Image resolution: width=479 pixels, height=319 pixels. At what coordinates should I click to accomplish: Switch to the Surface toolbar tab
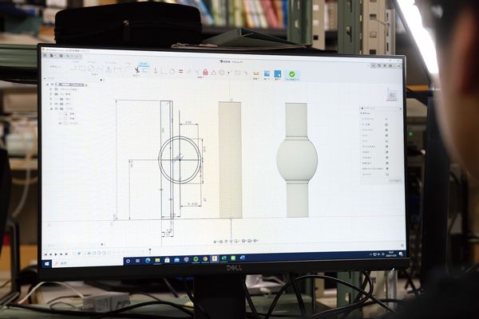coord(92,62)
